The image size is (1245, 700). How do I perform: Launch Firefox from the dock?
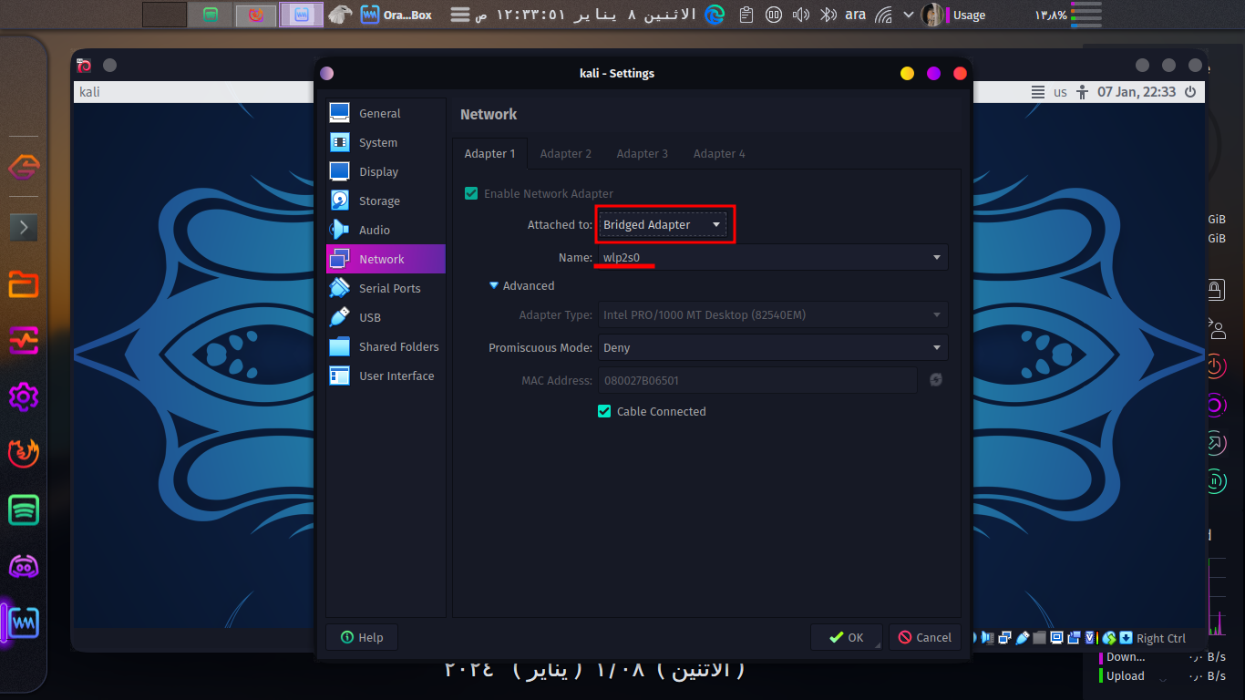click(24, 453)
